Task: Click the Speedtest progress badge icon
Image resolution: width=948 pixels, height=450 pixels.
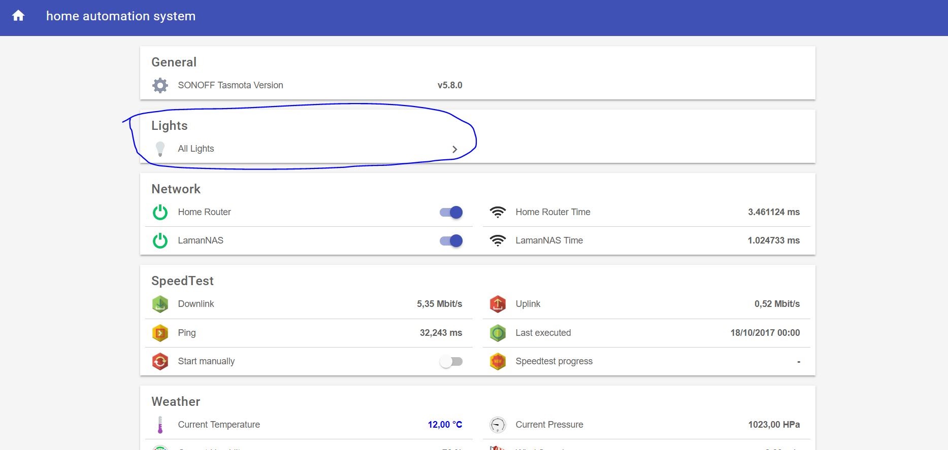Action: coord(498,361)
